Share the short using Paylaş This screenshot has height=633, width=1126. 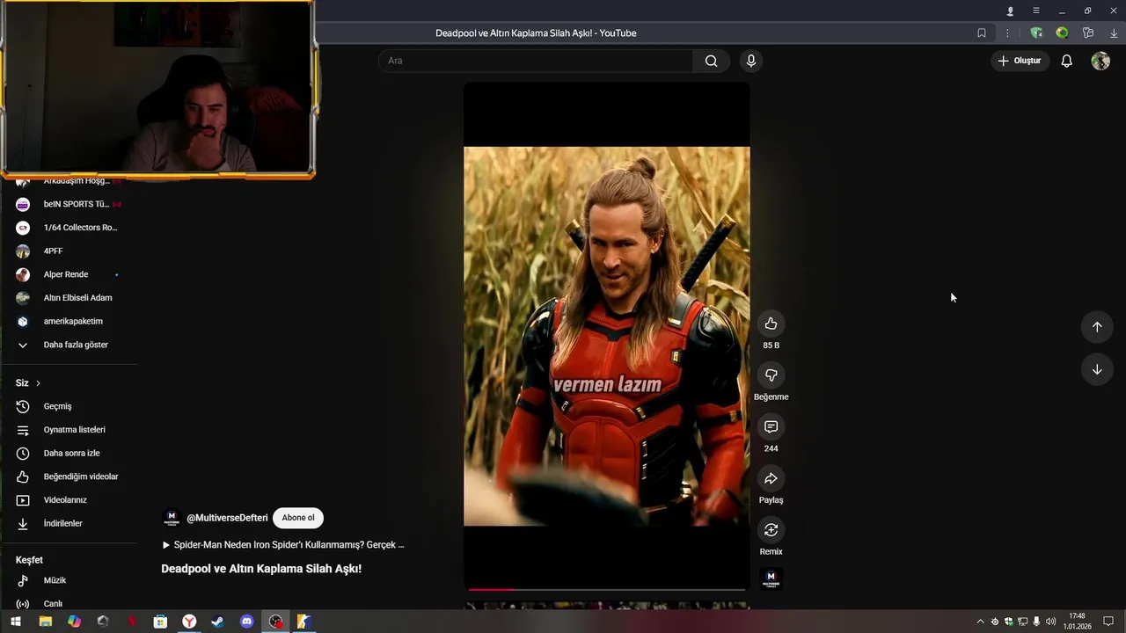click(771, 478)
